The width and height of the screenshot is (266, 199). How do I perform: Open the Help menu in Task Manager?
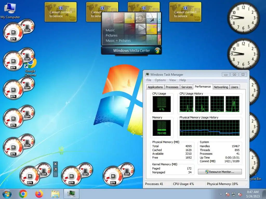click(183, 80)
